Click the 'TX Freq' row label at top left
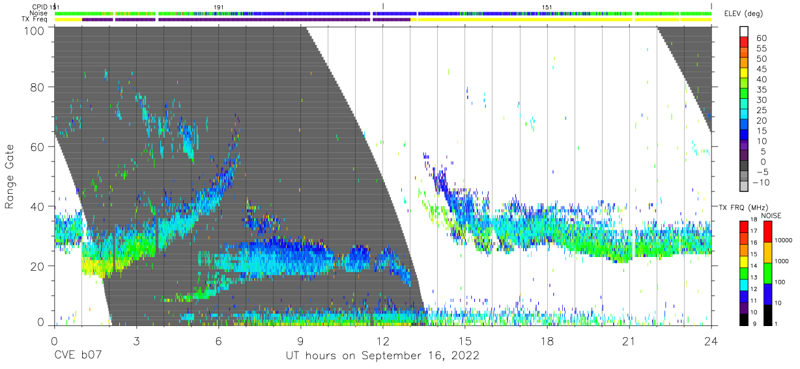This screenshot has width=800, height=369. click(35, 20)
